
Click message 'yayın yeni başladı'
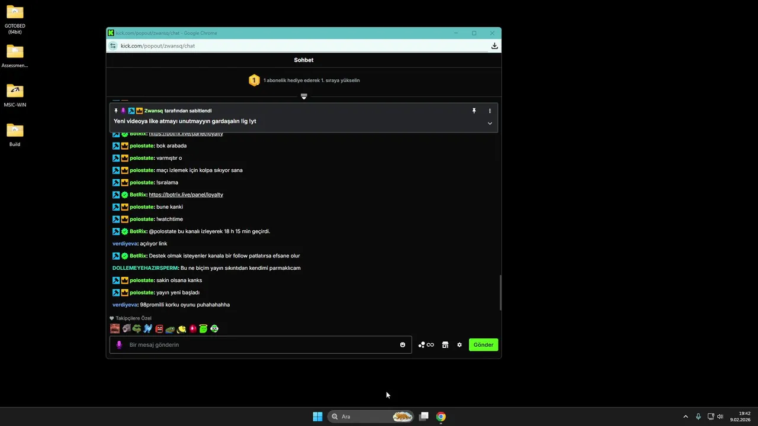(x=178, y=293)
